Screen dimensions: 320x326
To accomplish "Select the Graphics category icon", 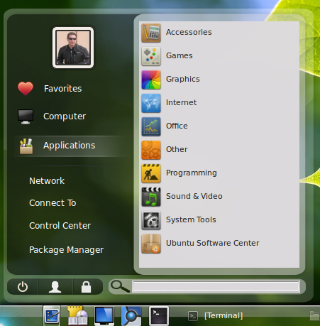I will (x=151, y=80).
